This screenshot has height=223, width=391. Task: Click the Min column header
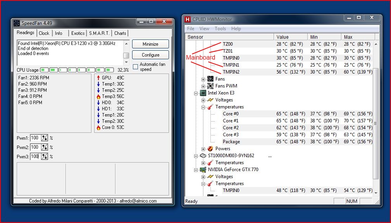[x=324, y=37]
